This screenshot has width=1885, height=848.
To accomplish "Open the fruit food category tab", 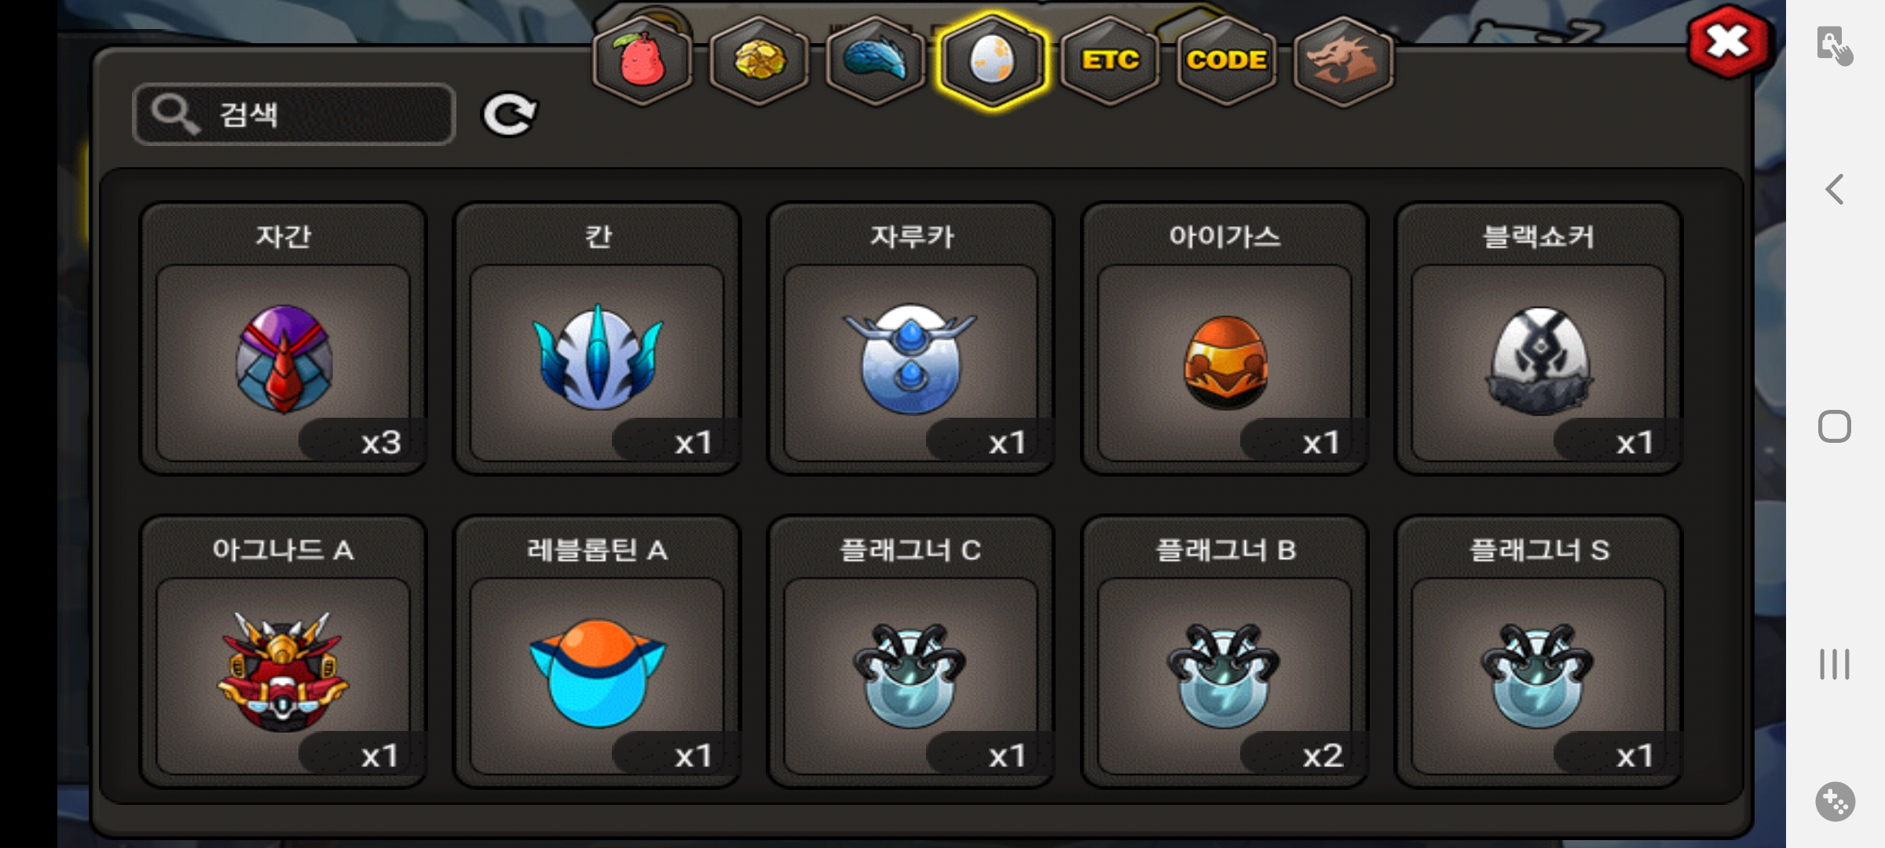I will pyautogui.click(x=642, y=61).
